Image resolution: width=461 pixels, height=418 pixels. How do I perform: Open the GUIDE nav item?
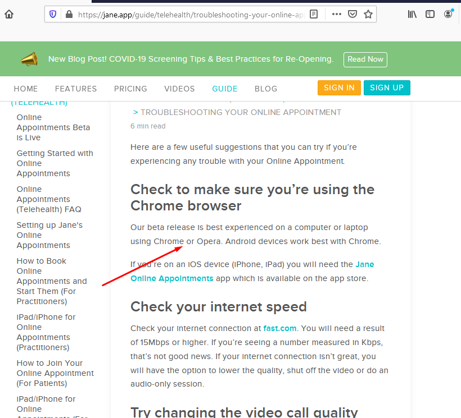[x=225, y=89]
